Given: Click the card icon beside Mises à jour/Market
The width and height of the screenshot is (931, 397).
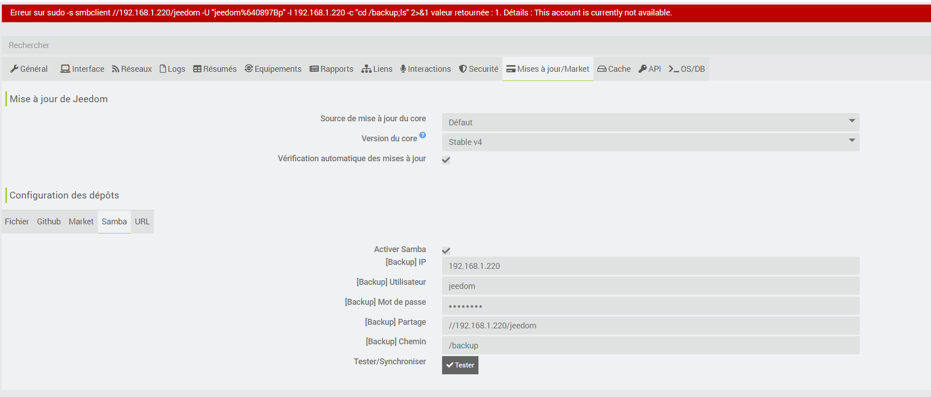Looking at the screenshot, I should coord(511,69).
